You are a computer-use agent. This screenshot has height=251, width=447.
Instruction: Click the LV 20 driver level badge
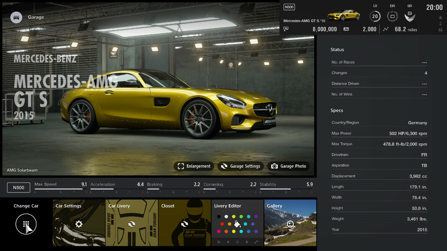point(375,16)
